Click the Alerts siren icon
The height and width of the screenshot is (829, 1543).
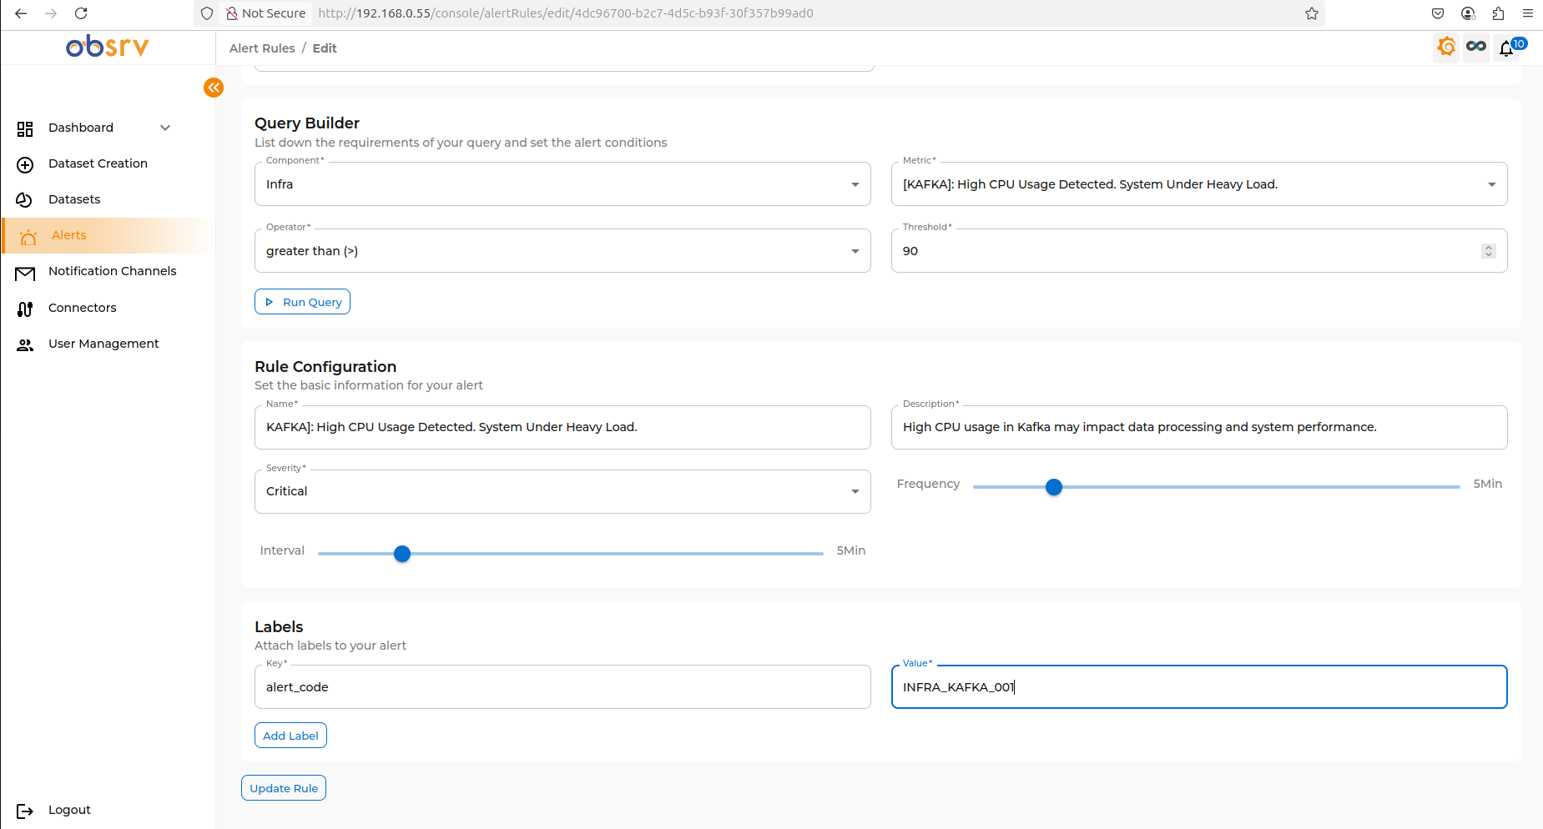pyautogui.click(x=28, y=237)
